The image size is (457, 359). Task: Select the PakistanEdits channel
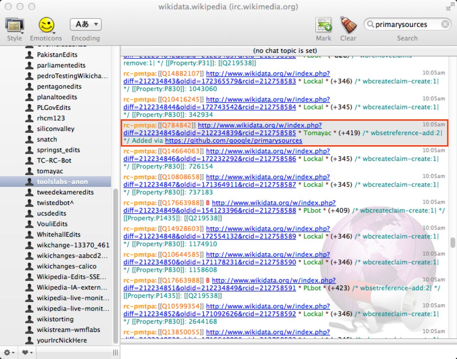pyautogui.click(x=57, y=54)
